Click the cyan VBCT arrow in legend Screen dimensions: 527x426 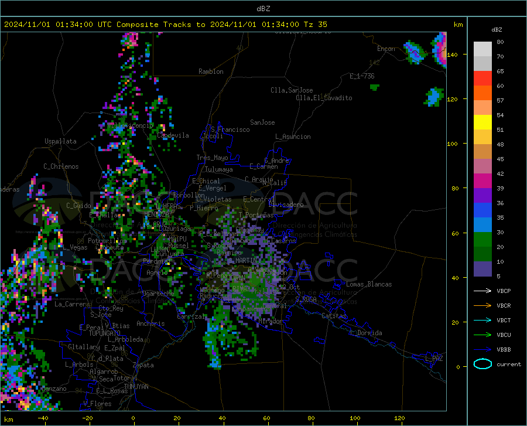pos(482,320)
